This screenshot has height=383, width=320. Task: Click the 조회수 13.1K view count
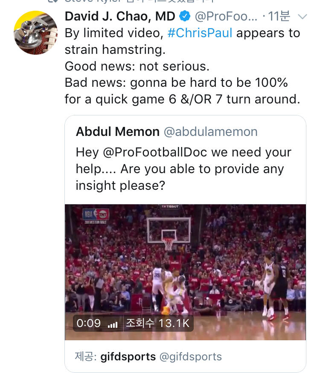(157, 323)
